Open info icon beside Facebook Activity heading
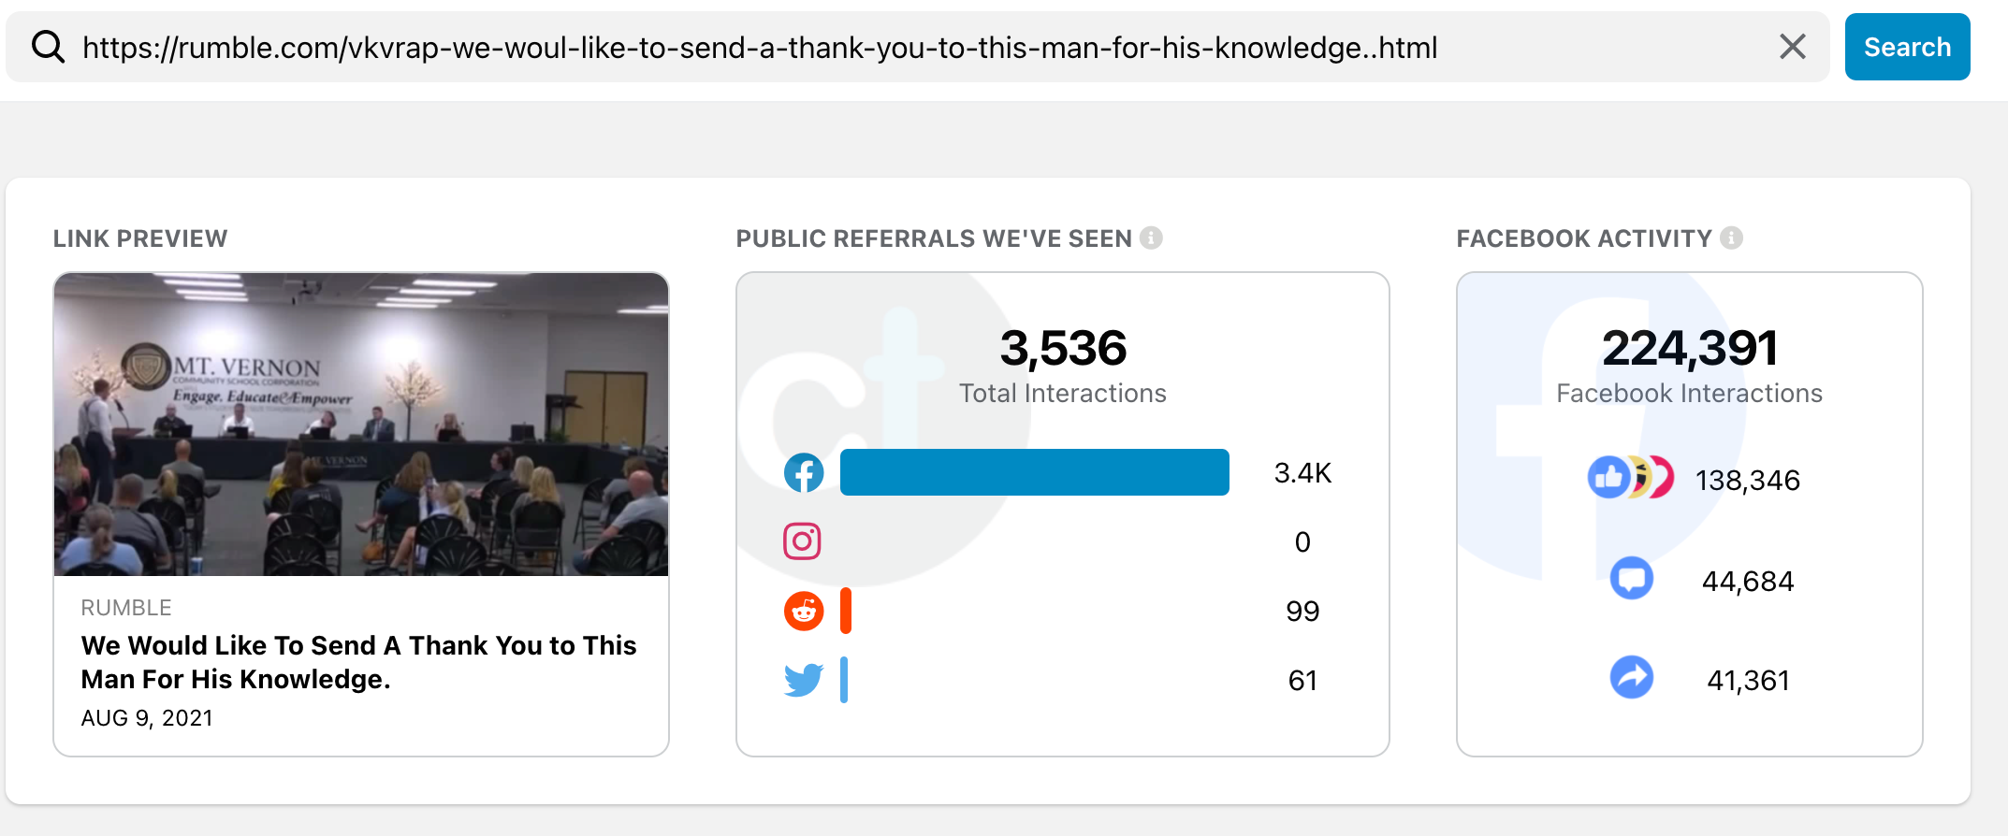The width and height of the screenshot is (2008, 836). click(1731, 238)
